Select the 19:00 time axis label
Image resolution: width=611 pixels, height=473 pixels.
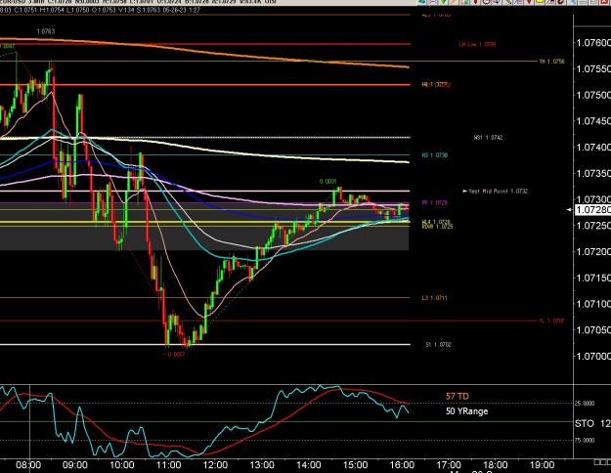[542, 465]
